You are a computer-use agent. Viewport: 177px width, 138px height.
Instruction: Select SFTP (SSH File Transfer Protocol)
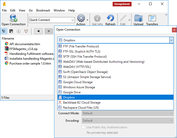(116, 56)
